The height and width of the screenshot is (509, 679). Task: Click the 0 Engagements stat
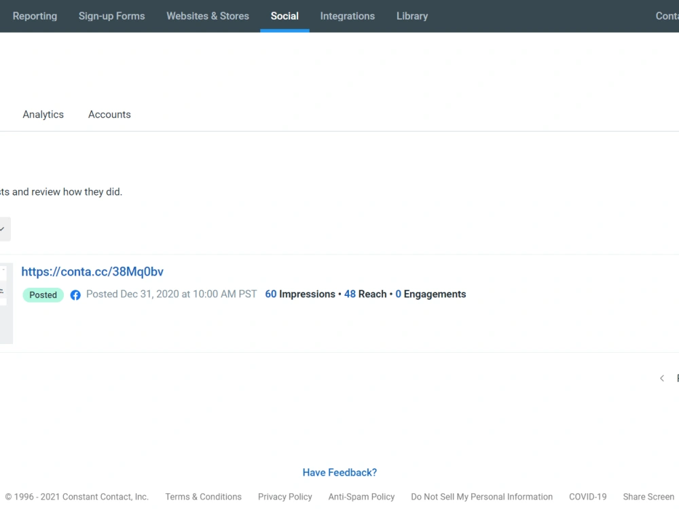[x=431, y=294]
